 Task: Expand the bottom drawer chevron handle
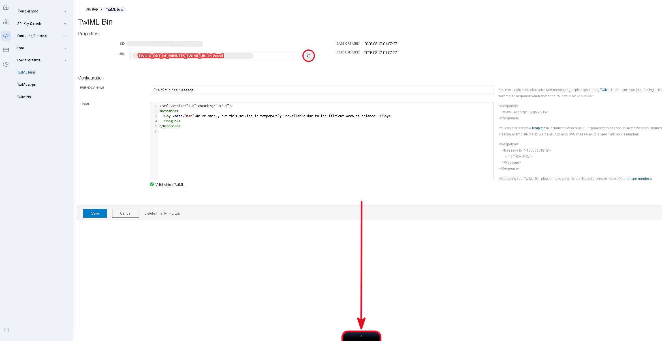tap(361, 336)
